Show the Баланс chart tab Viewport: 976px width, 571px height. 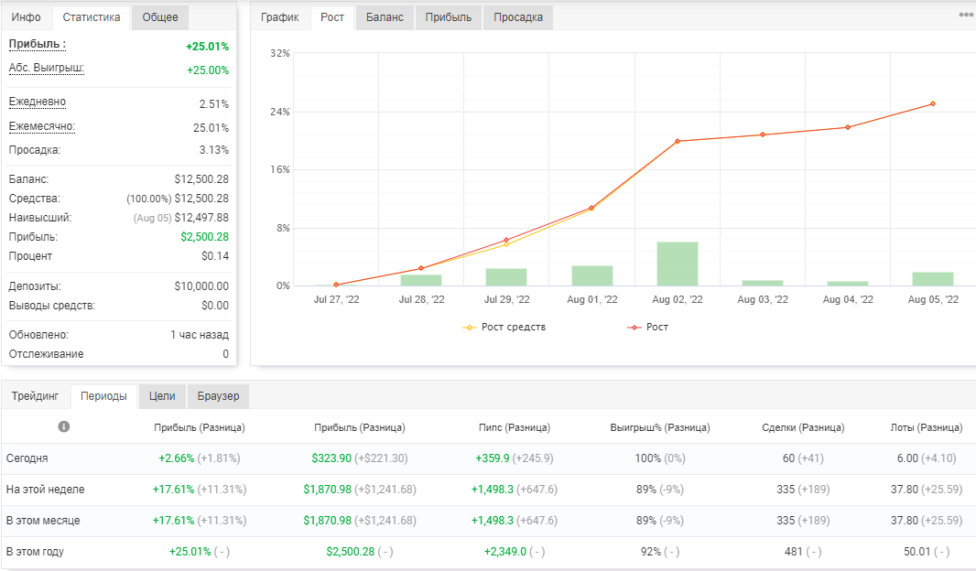(385, 17)
